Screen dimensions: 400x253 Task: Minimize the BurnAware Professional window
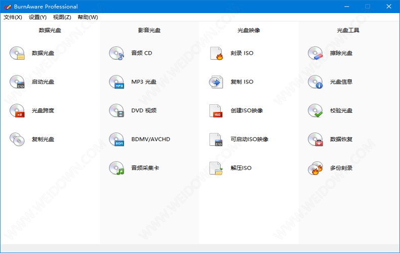click(347, 7)
